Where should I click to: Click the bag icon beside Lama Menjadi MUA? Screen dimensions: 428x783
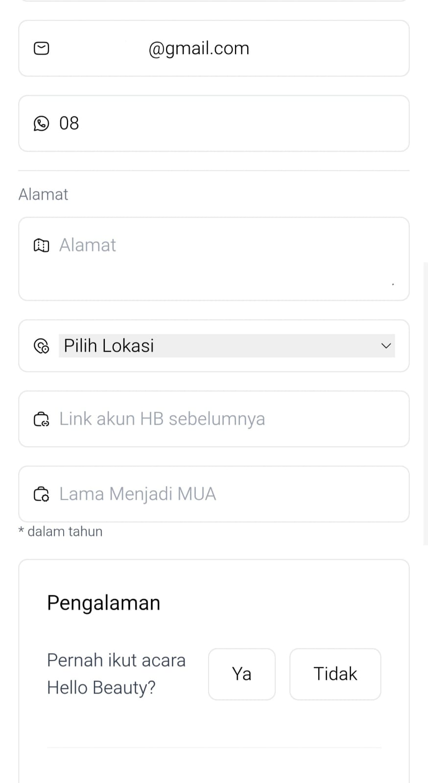coord(42,494)
